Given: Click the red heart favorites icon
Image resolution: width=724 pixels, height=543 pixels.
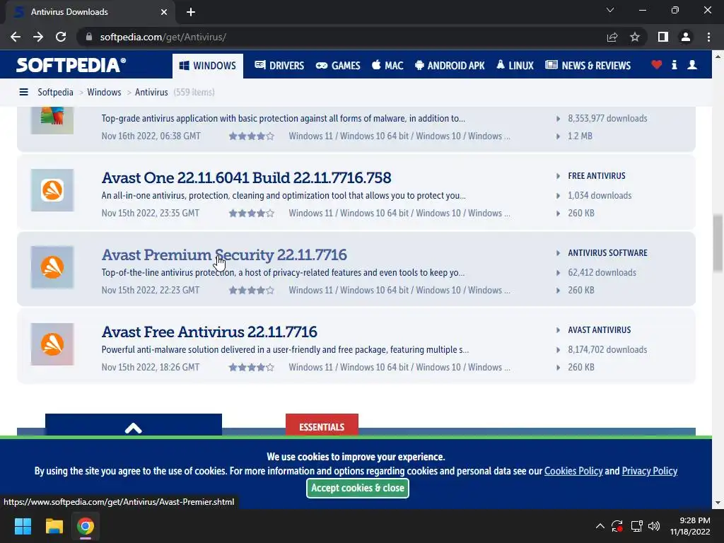Looking at the screenshot, I should [657, 64].
